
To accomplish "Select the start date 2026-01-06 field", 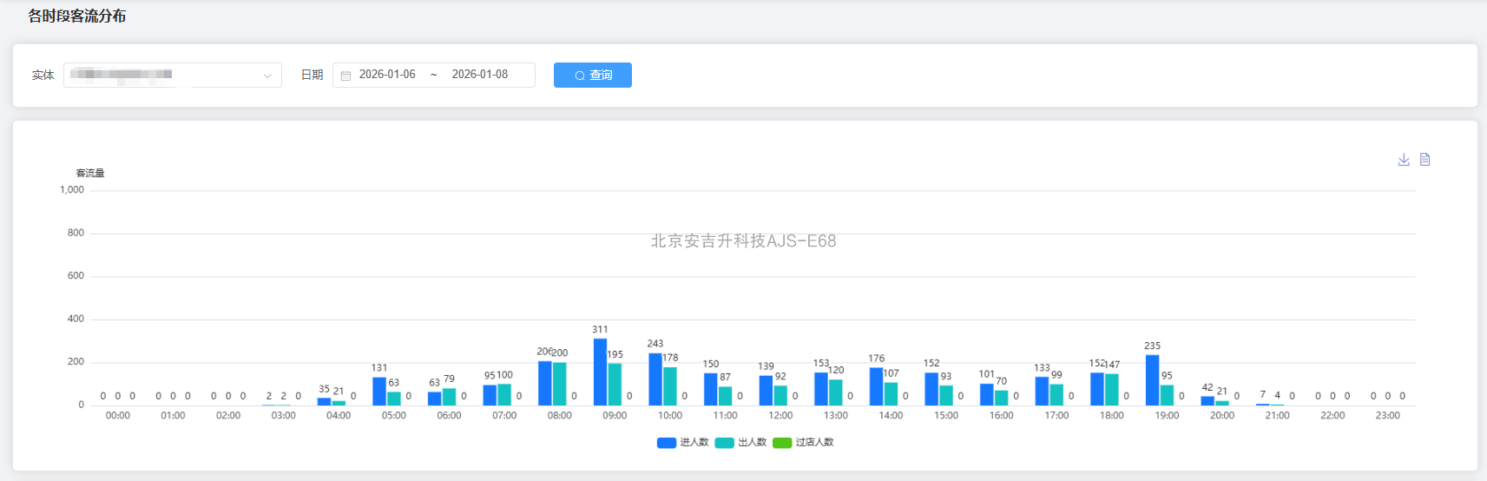I will pyautogui.click(x=387, y=75).
